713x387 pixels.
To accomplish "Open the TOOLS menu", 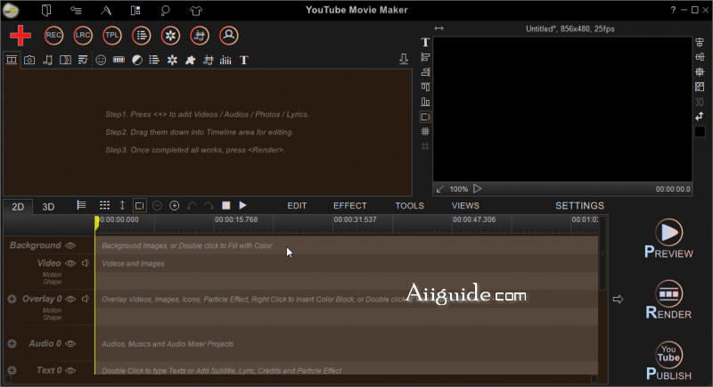I will tap(409, 206).
